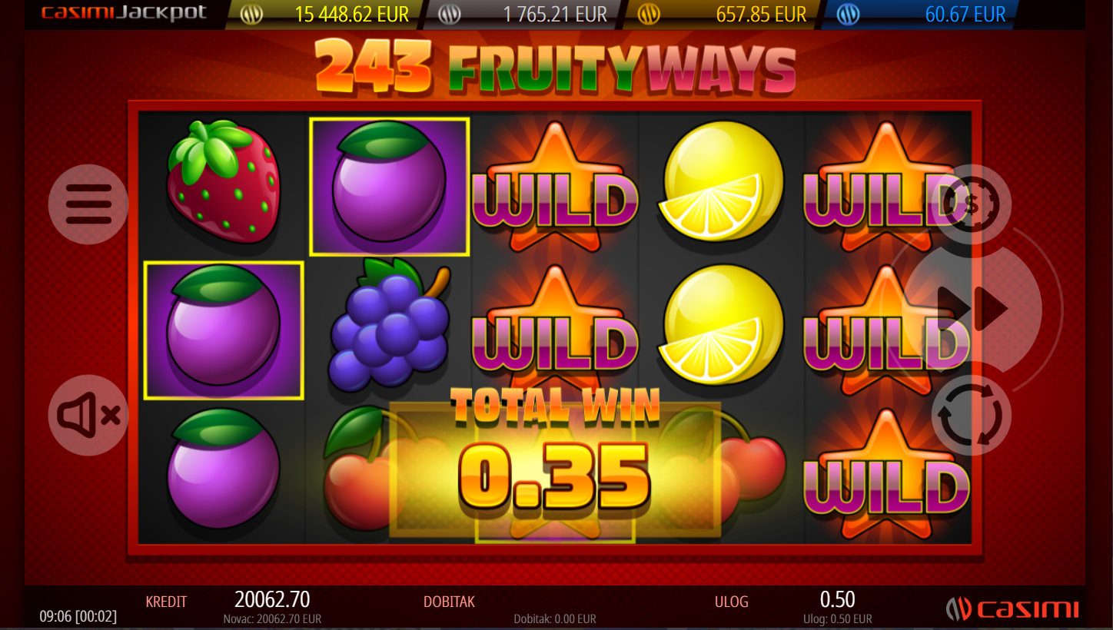Open the hamburger menu button
Viewport: 1113px width, 630px height.
point(88,204)
